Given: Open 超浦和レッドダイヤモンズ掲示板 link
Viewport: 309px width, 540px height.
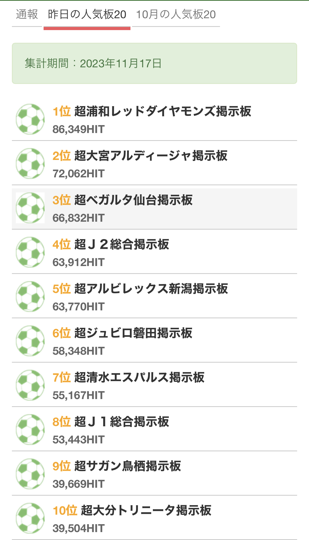Looking at the screenshot, I should pyautogui.click(x=163, y=111).
